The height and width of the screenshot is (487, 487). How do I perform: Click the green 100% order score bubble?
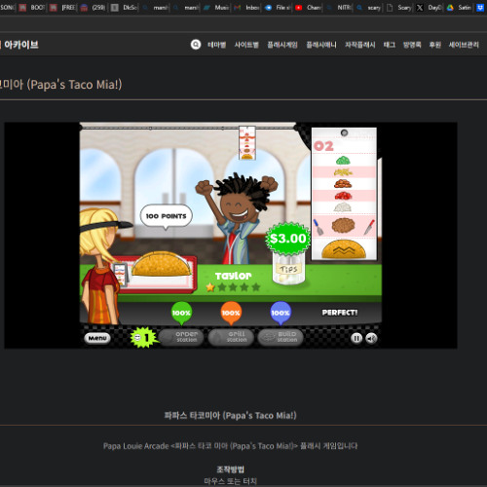pos(181,314)
